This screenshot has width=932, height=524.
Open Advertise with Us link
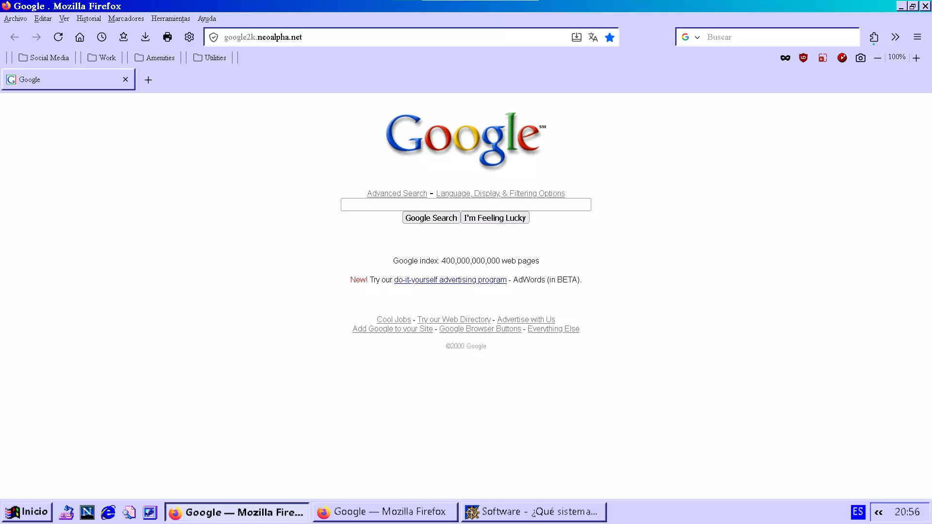point(526,319)
